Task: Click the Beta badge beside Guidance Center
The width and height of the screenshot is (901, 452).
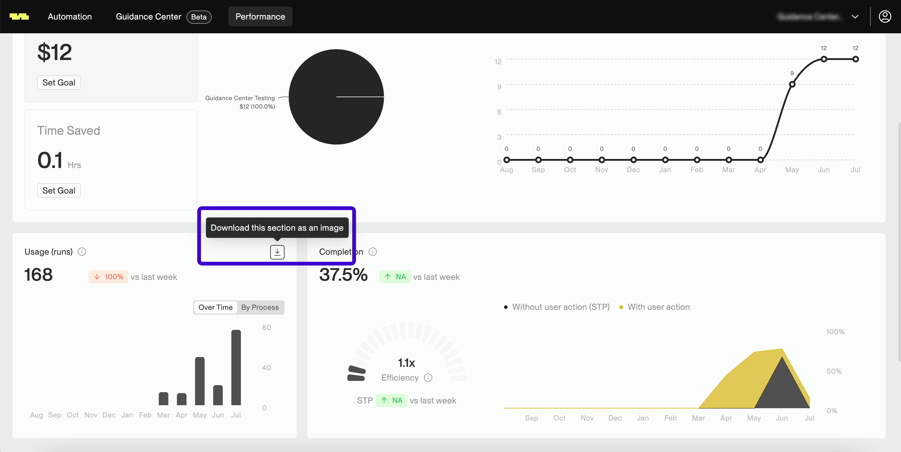Action: click(199, 17)
